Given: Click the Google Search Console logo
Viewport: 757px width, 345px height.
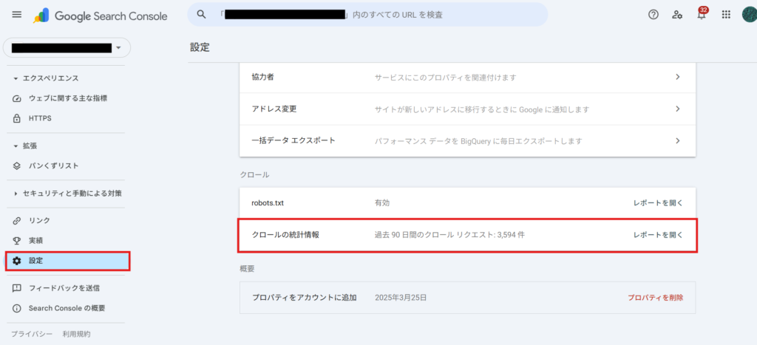Looking at the screenshot, I should (x=101, y=16).
